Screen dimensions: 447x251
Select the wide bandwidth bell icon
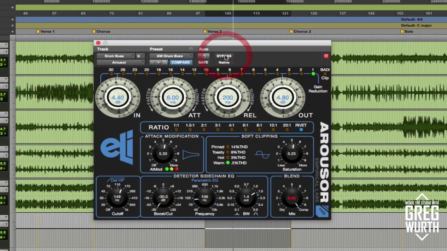(x=256, y=214)
